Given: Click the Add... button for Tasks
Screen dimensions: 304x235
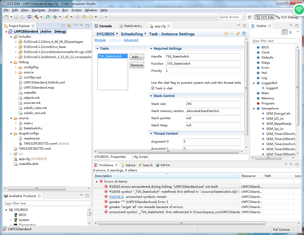Looking at the screenshot, I should [x=137, y=57].
